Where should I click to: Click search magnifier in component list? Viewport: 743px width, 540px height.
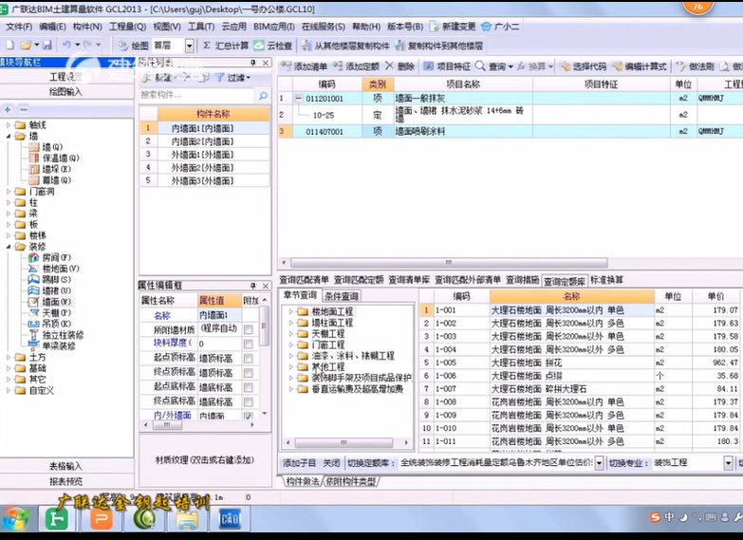click(x=262, y=95)
